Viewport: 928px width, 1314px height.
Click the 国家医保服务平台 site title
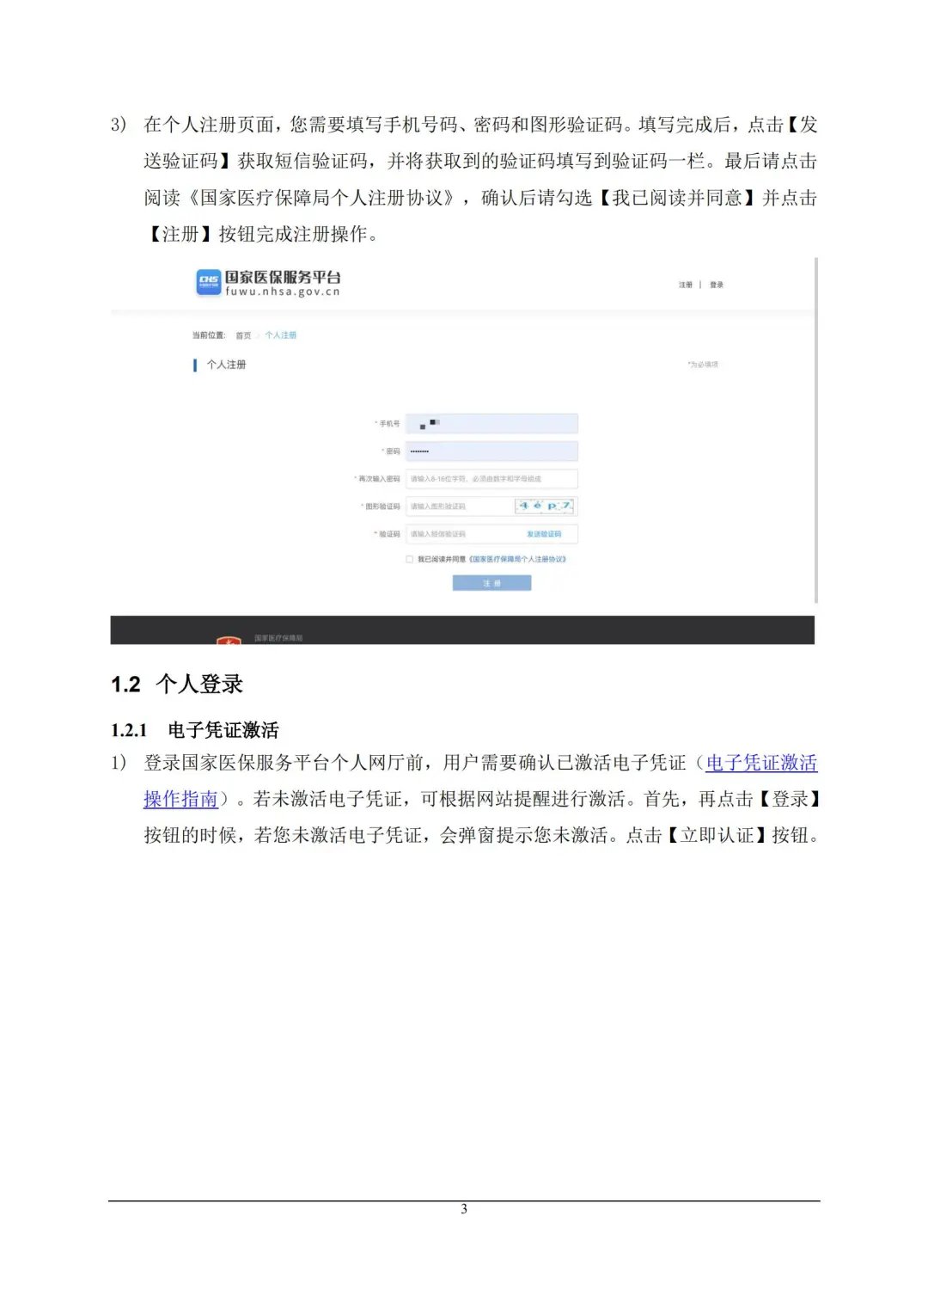point(283,277)
